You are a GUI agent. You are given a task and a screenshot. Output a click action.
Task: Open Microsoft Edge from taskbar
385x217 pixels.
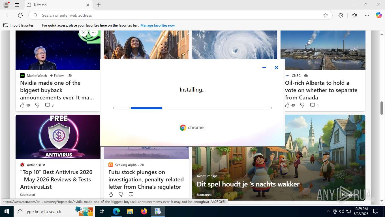[x=116, y=211]
